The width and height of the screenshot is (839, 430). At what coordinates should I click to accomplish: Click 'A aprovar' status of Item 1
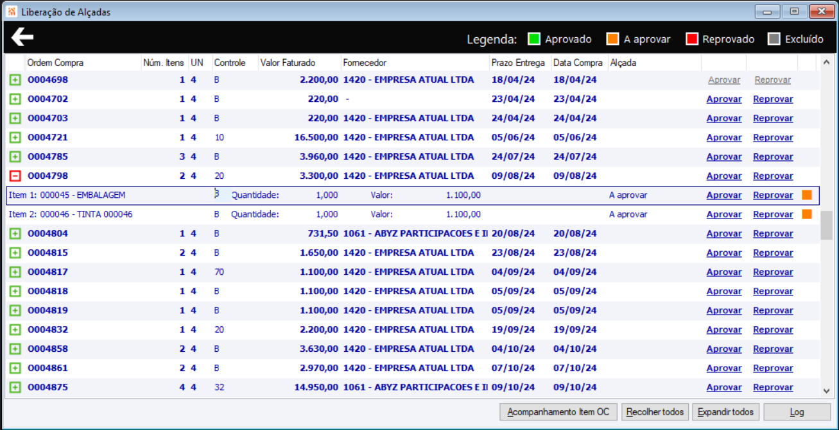[628, 195]
